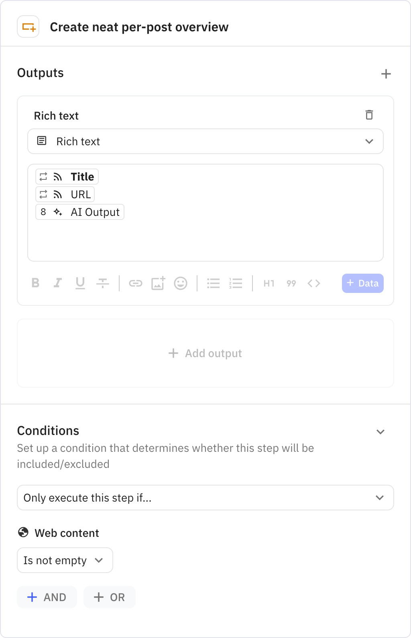Collapse the Conditions section chevron
This screenshot has height=638, width=411.
380,432
